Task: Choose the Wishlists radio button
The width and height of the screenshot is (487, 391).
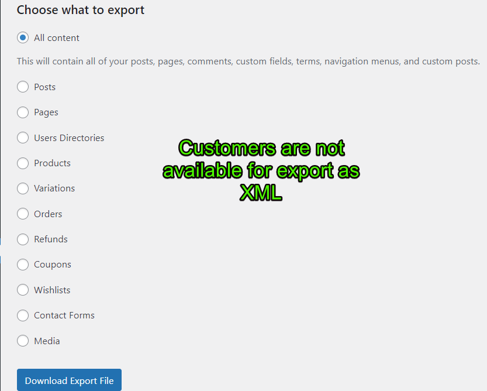Action: coord(23,290)
